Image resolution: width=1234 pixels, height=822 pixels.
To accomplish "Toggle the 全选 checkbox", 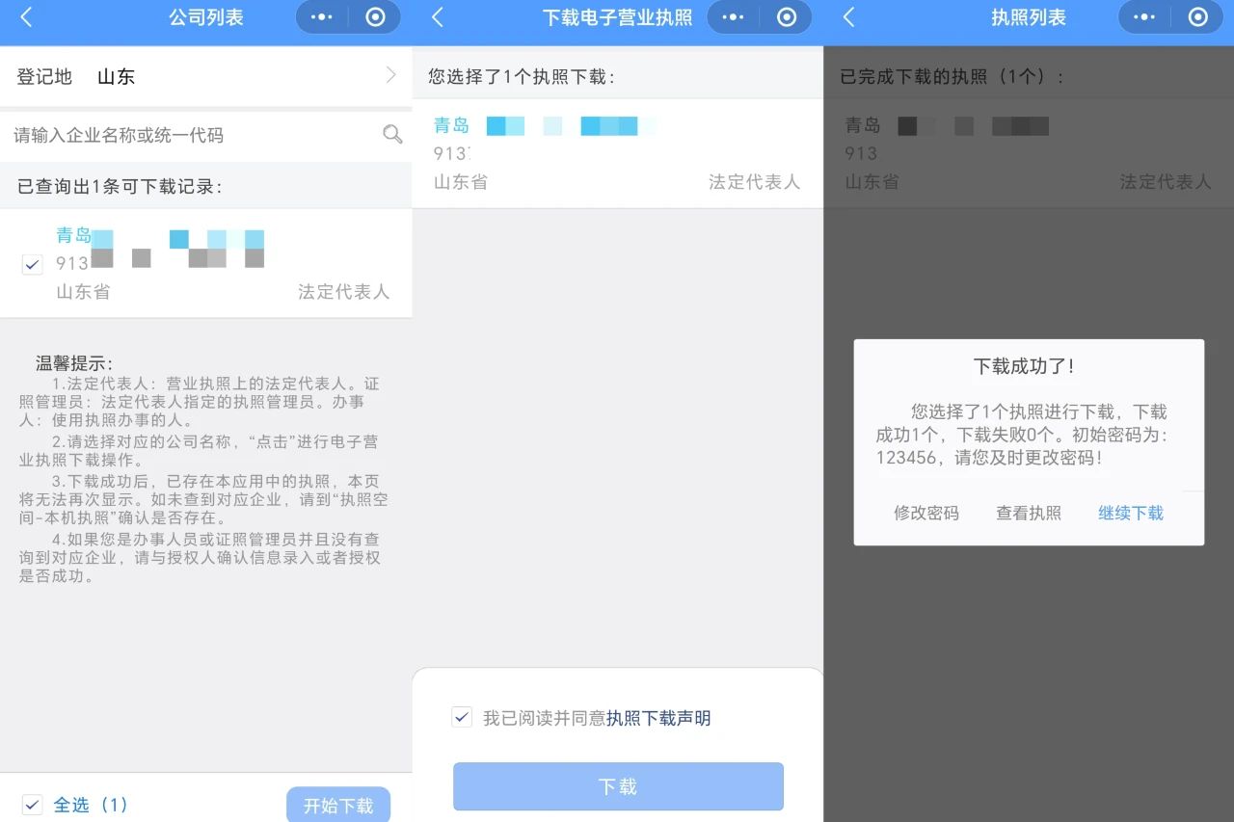I will click(x=33, y=805).
